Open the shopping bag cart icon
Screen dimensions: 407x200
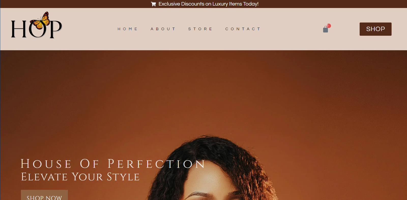pos(325,29)
